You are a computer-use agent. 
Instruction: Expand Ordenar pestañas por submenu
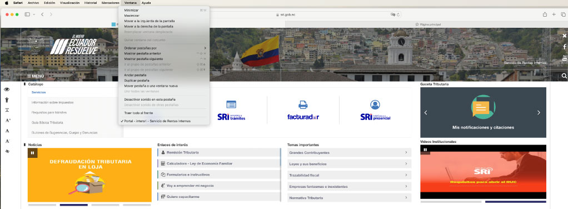pyautogui.click(x=164, y=48)
